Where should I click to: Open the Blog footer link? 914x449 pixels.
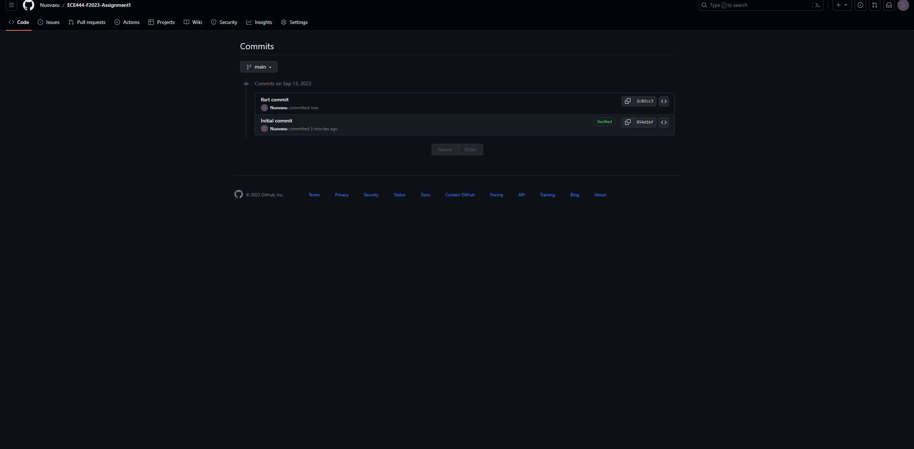574,195
